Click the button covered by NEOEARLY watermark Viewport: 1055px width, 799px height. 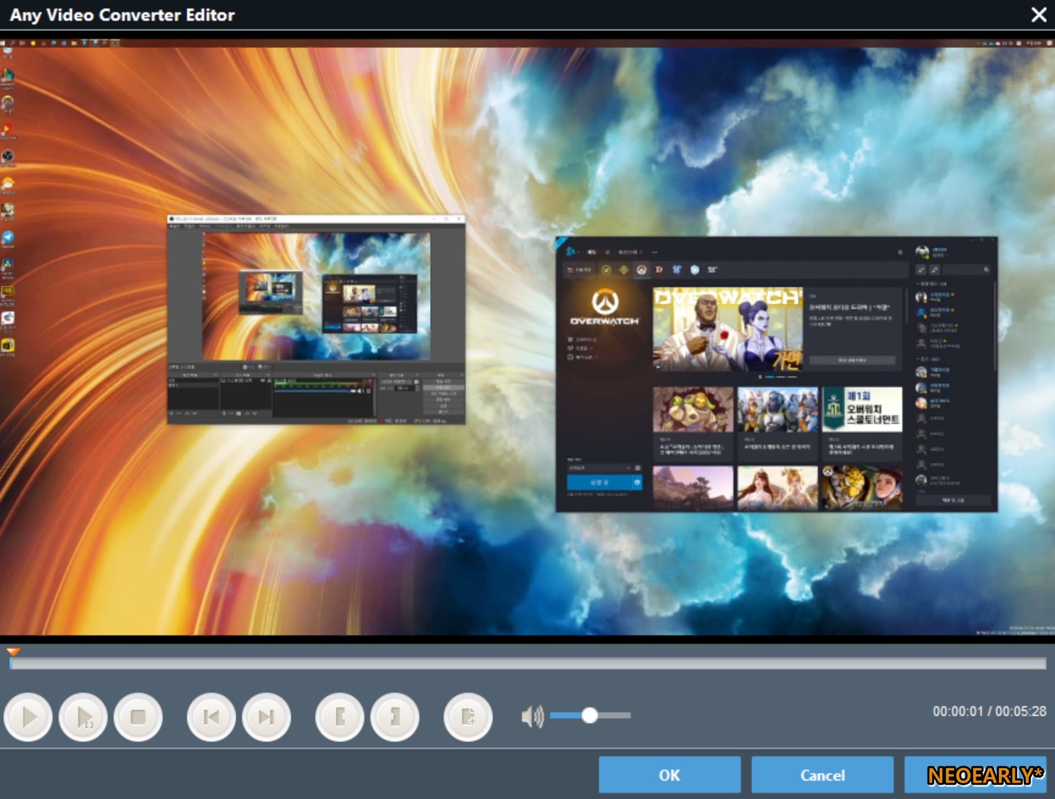[x=975, y=775]
